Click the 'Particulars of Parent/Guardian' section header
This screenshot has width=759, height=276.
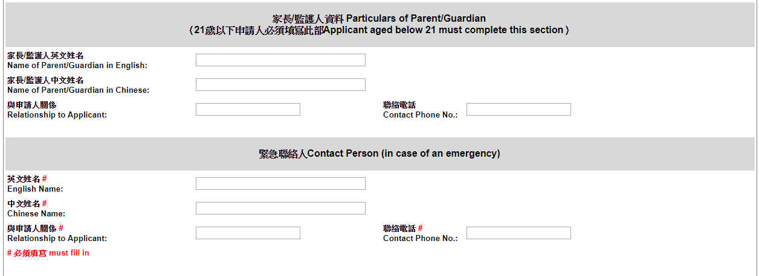pyautogui.click(x=379, y=19)
